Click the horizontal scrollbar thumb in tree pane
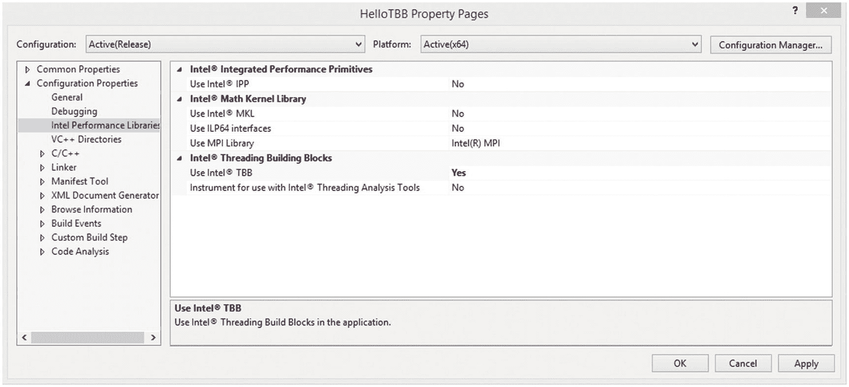Screen dimensions: 849x387 click(x=88, y=337)
